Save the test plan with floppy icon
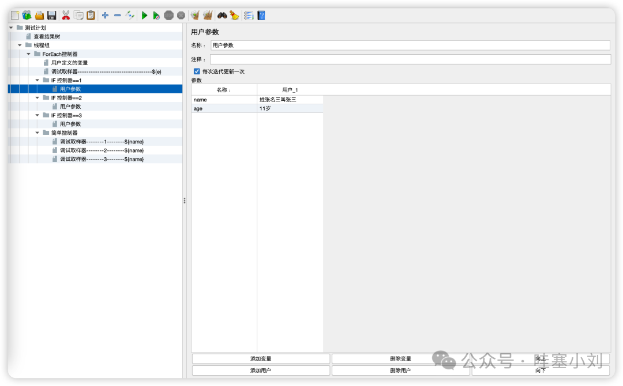The width and height of the screenshot is (623, 386). tap(52, 16)
